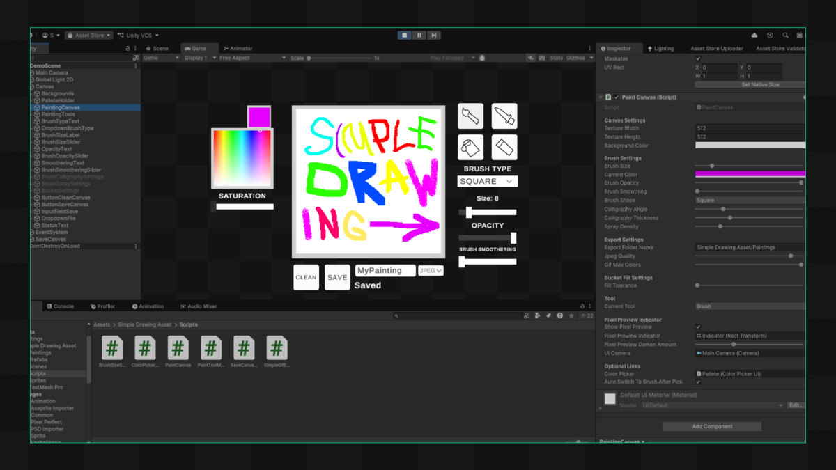Select the calligraphy pen tool icon
The width and height of the screenshot is (836, 470).
click(504, 116)
